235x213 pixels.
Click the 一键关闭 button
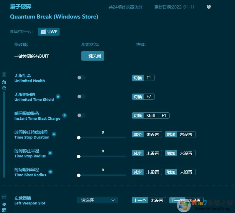coord(93,56)
